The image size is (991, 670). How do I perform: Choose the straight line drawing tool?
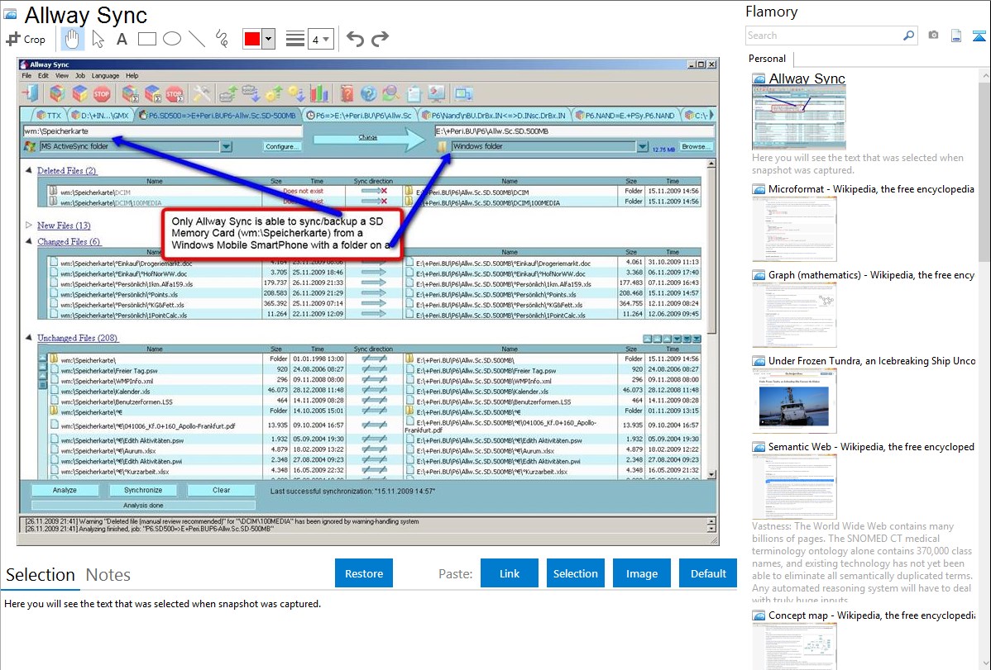[197, 39]
